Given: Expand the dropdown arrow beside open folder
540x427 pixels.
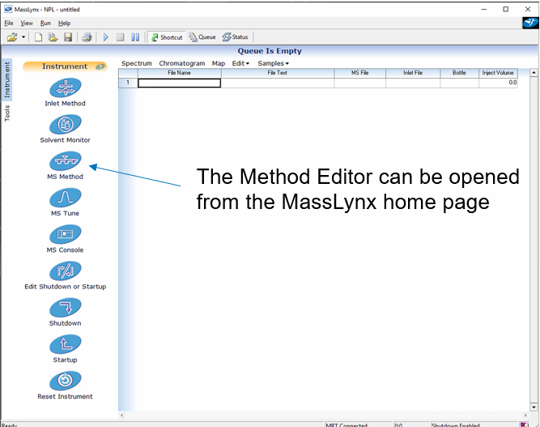Looking at the screenshot, I should 23,37.
